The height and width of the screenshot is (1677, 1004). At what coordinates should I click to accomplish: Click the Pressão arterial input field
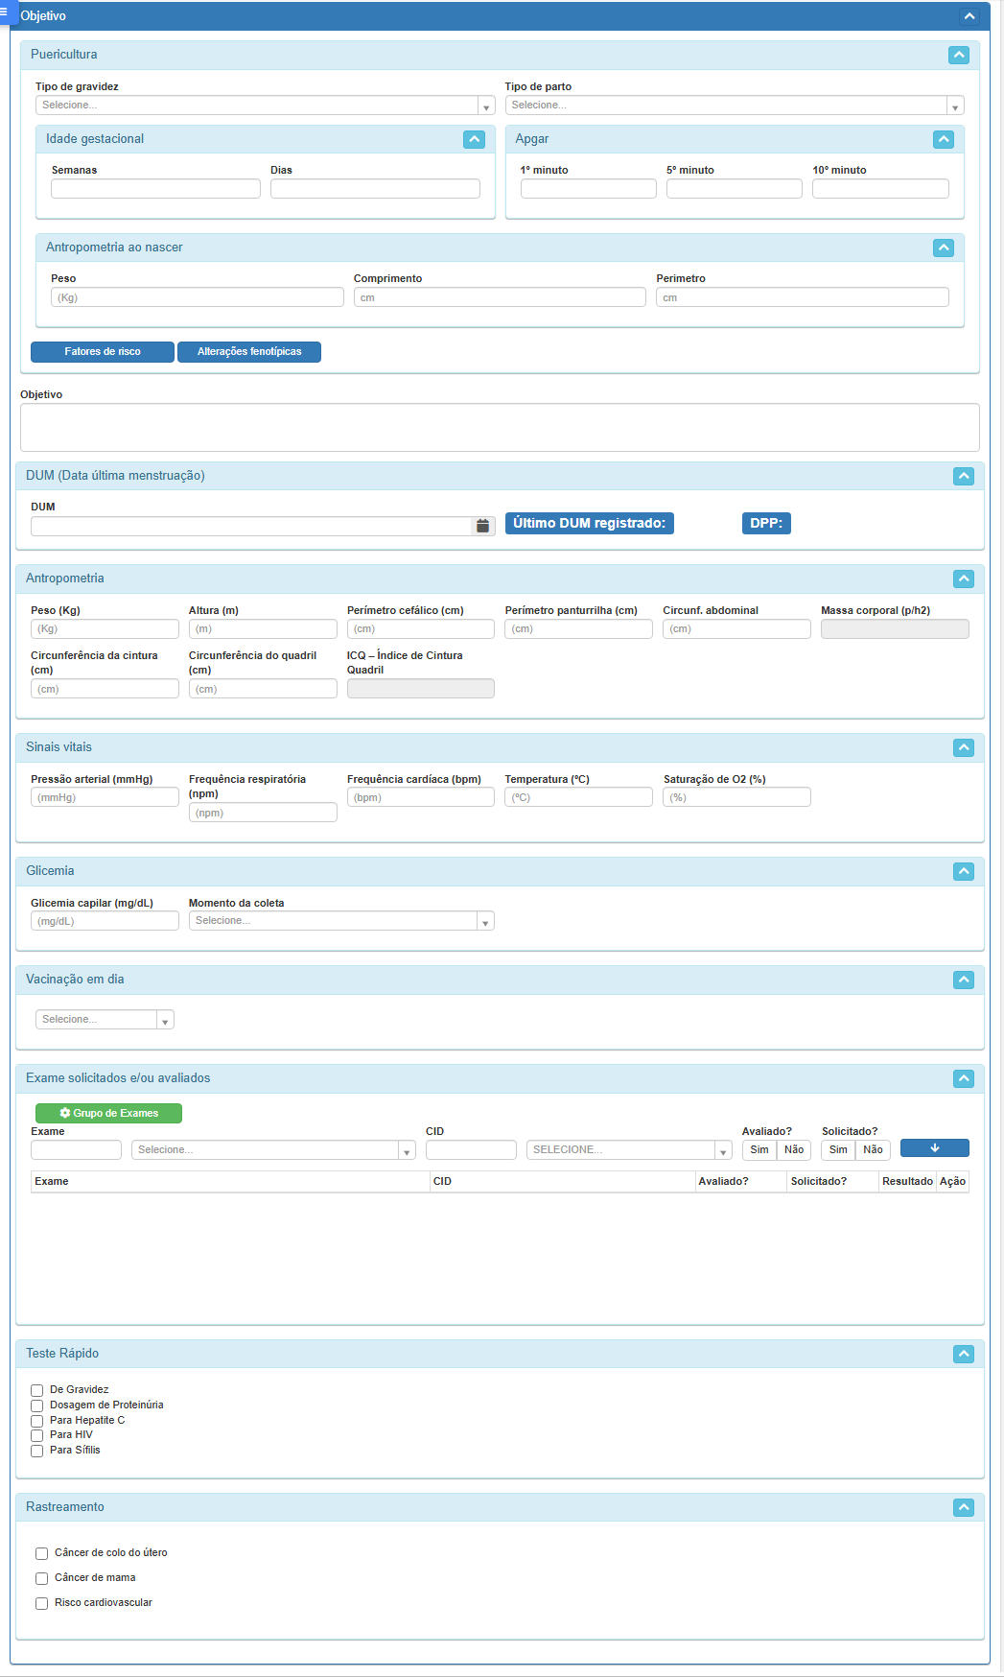(105, 797)
